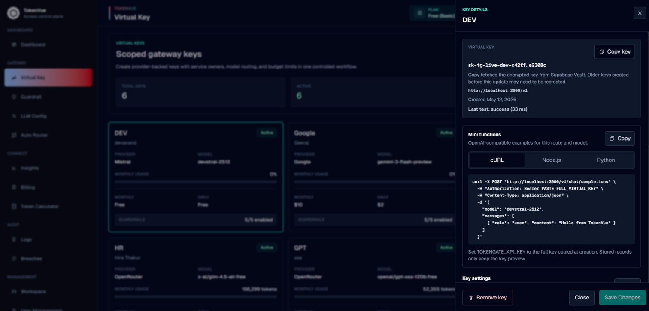This screenshot has height=311, width=649.
Task: Open Token Calculator icon in sidebar
Action: coord(14,206)
